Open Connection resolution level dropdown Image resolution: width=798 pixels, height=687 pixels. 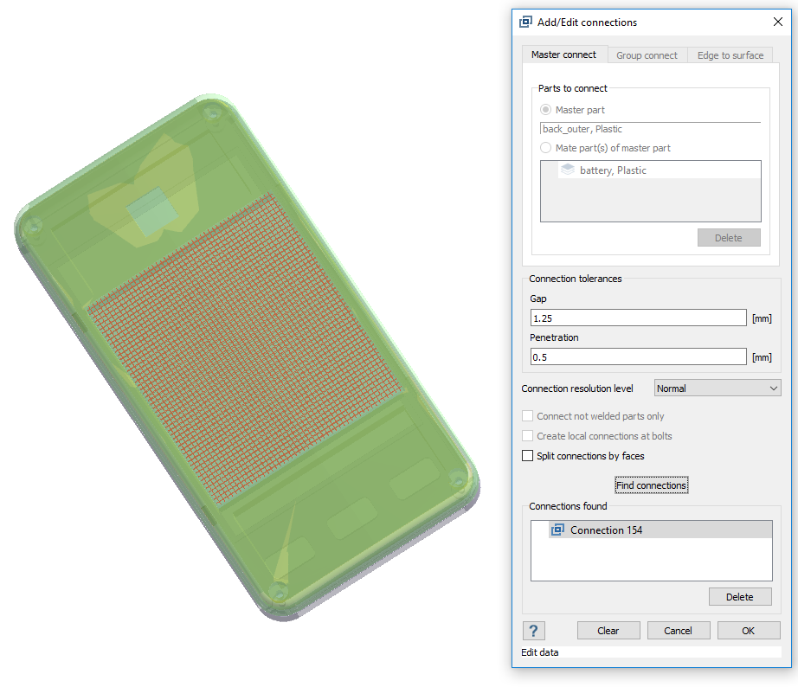click(718, 388)
